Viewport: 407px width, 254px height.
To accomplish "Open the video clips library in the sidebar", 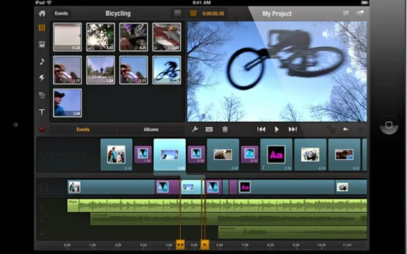I will click(x=42, y=28).
